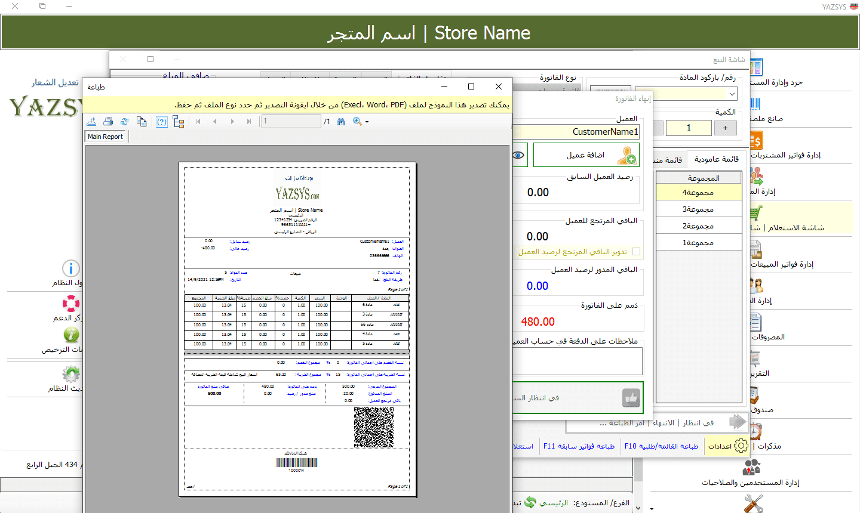Click the payment notes text box

coord(578,361)
